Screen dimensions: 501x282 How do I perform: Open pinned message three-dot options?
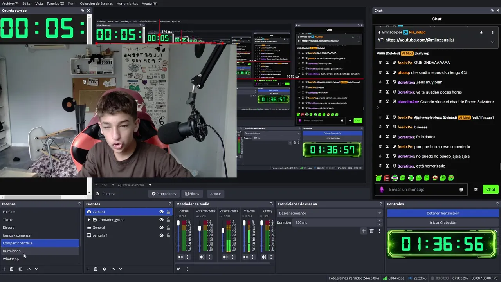click(x=493, y=33)
